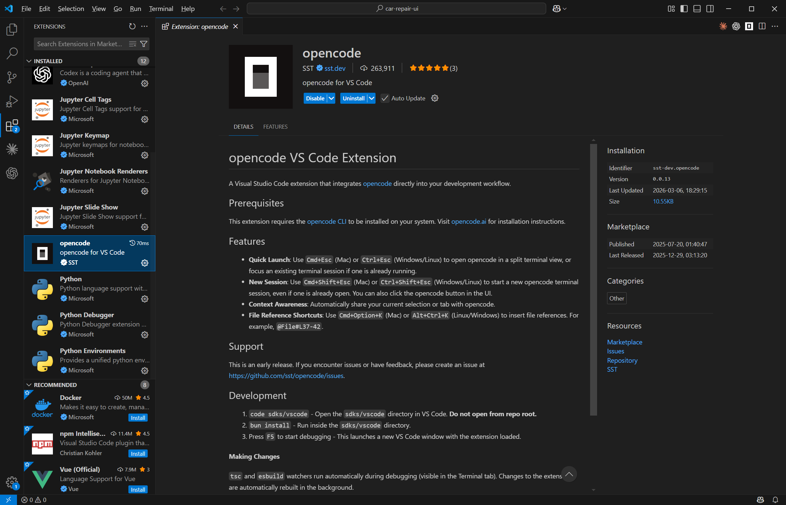Open the Terminal menu

161,9
